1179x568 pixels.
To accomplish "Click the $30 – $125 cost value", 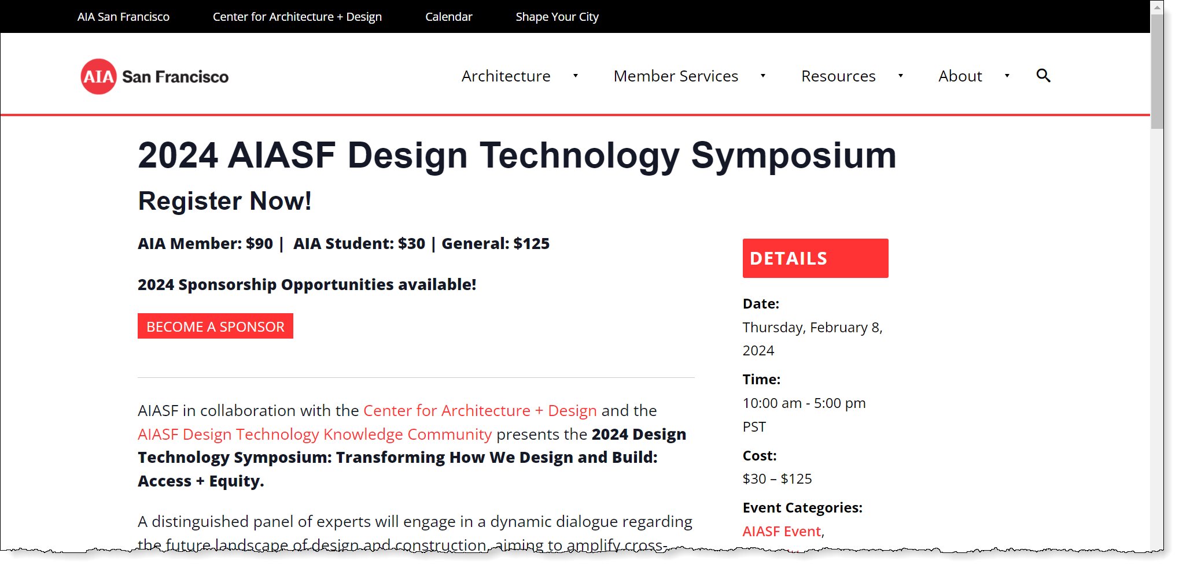I will click(x=777, y=479).
